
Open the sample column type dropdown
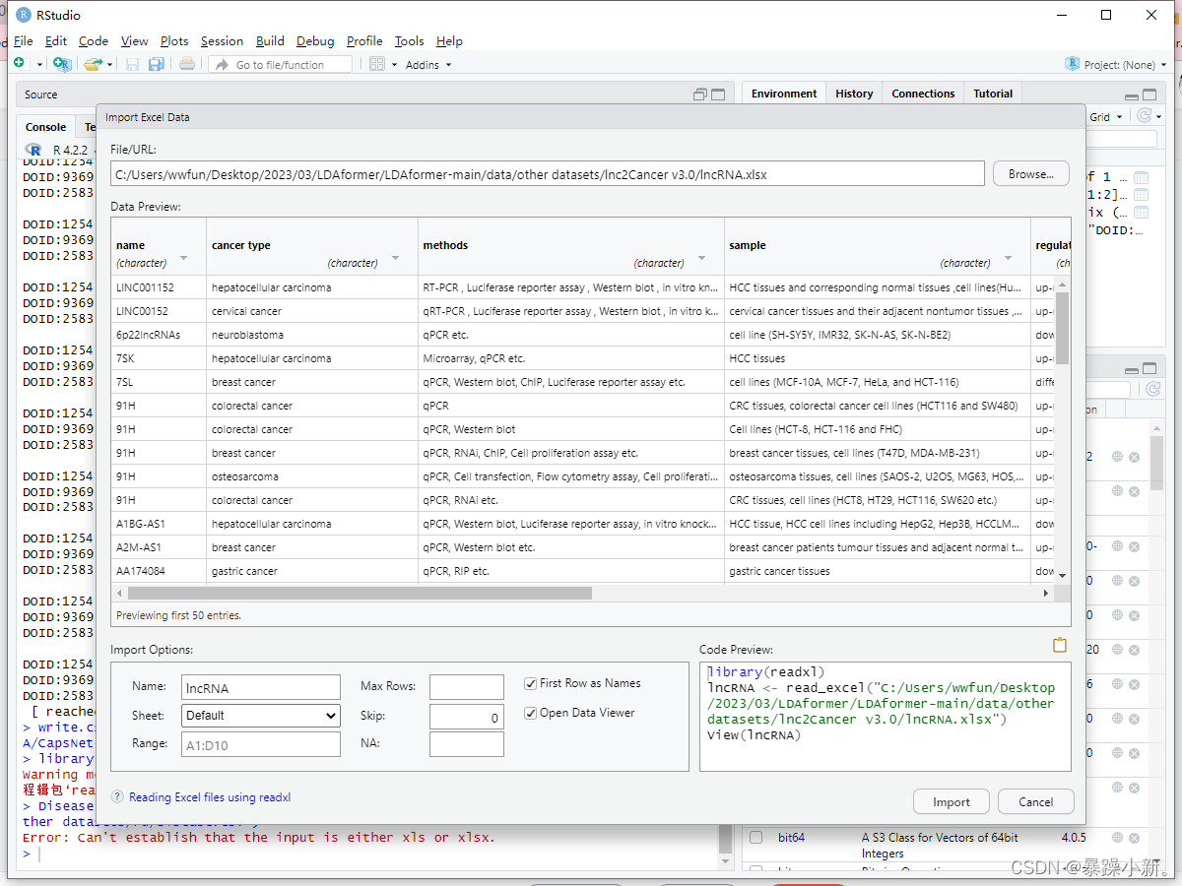pos(1009,260)
